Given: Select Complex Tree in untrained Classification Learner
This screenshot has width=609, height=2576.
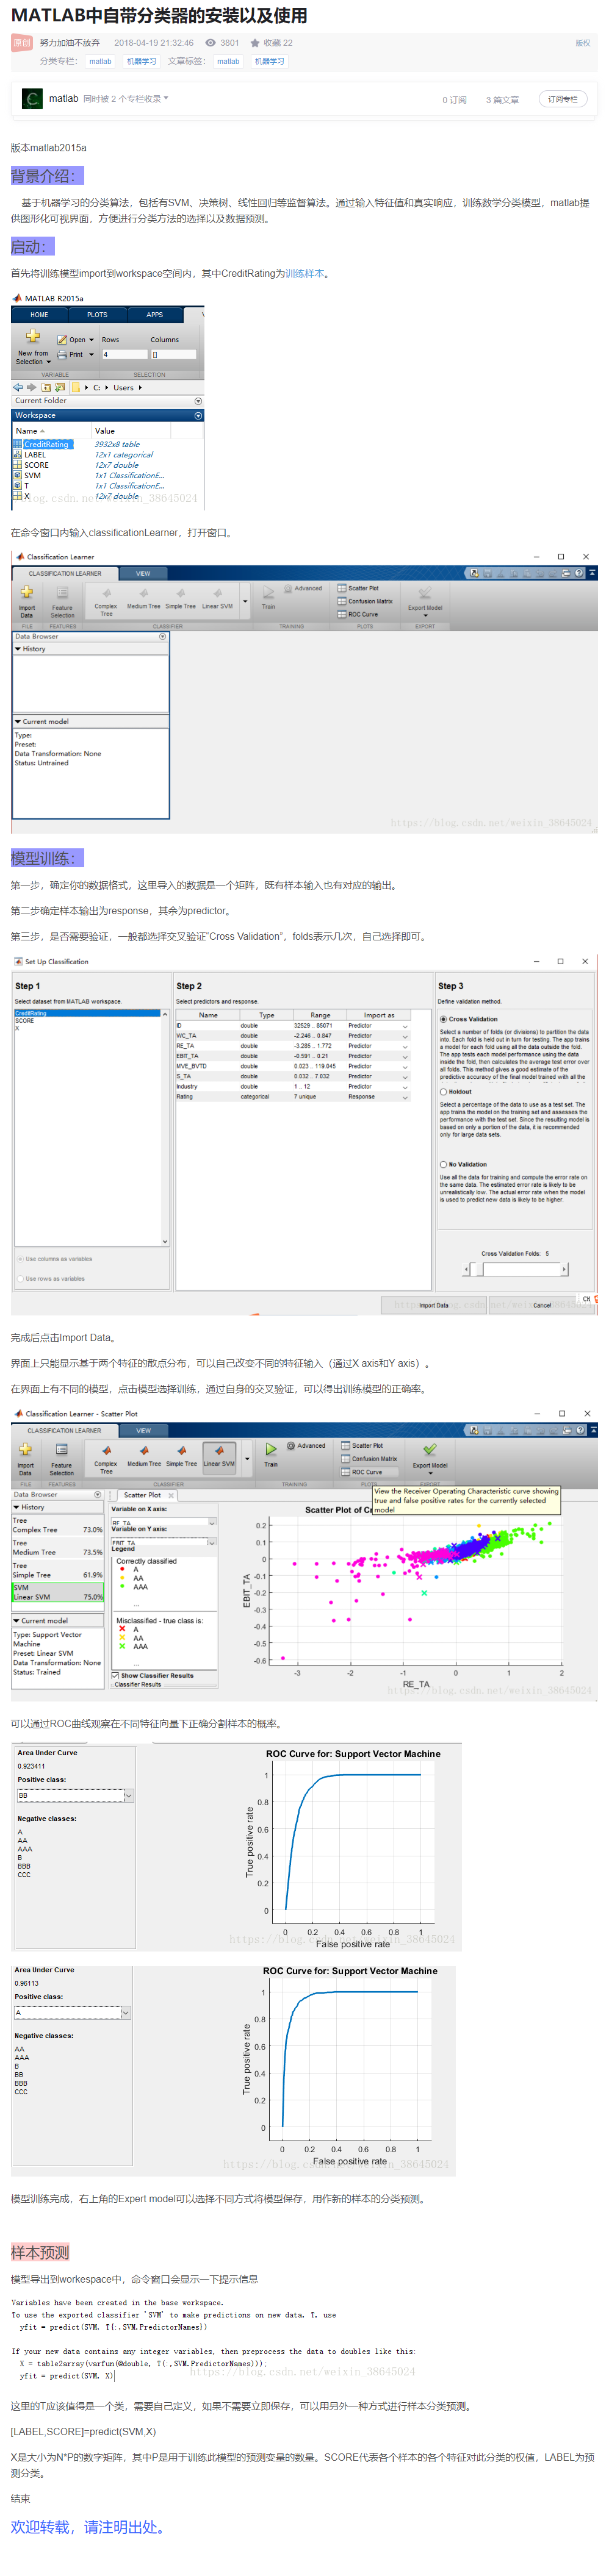Looking at the screenshot, I should tap(106, 600).
